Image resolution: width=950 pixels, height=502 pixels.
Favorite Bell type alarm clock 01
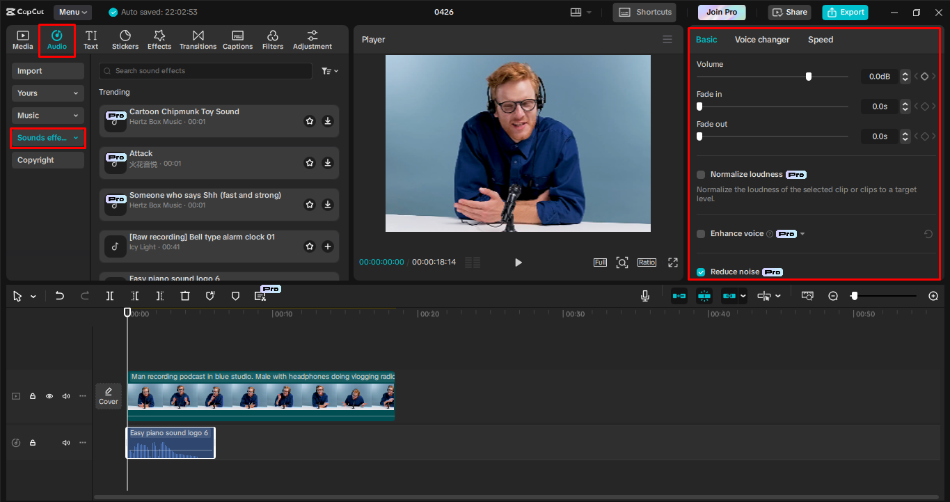[310, 246]
